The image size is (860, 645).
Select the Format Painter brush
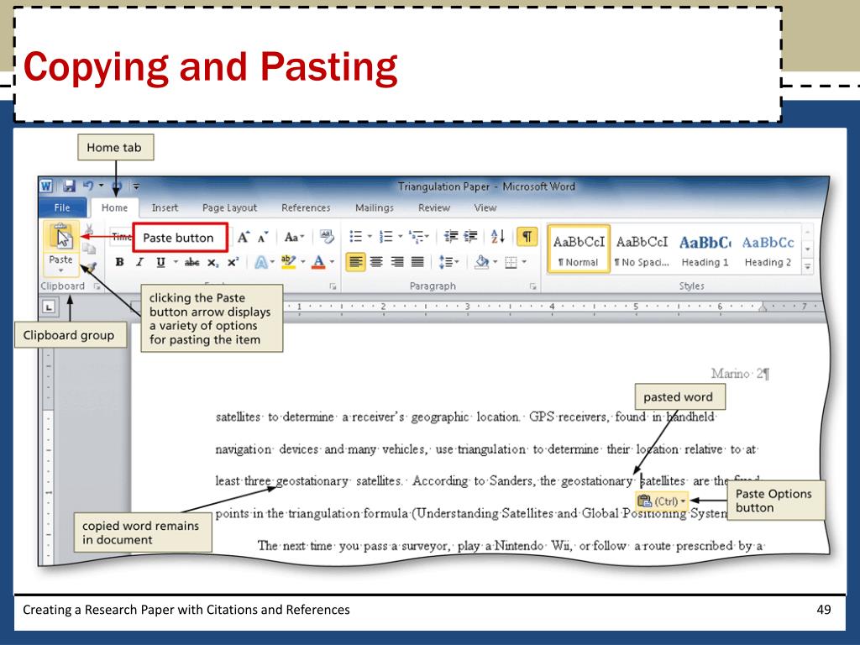[90, 268]
